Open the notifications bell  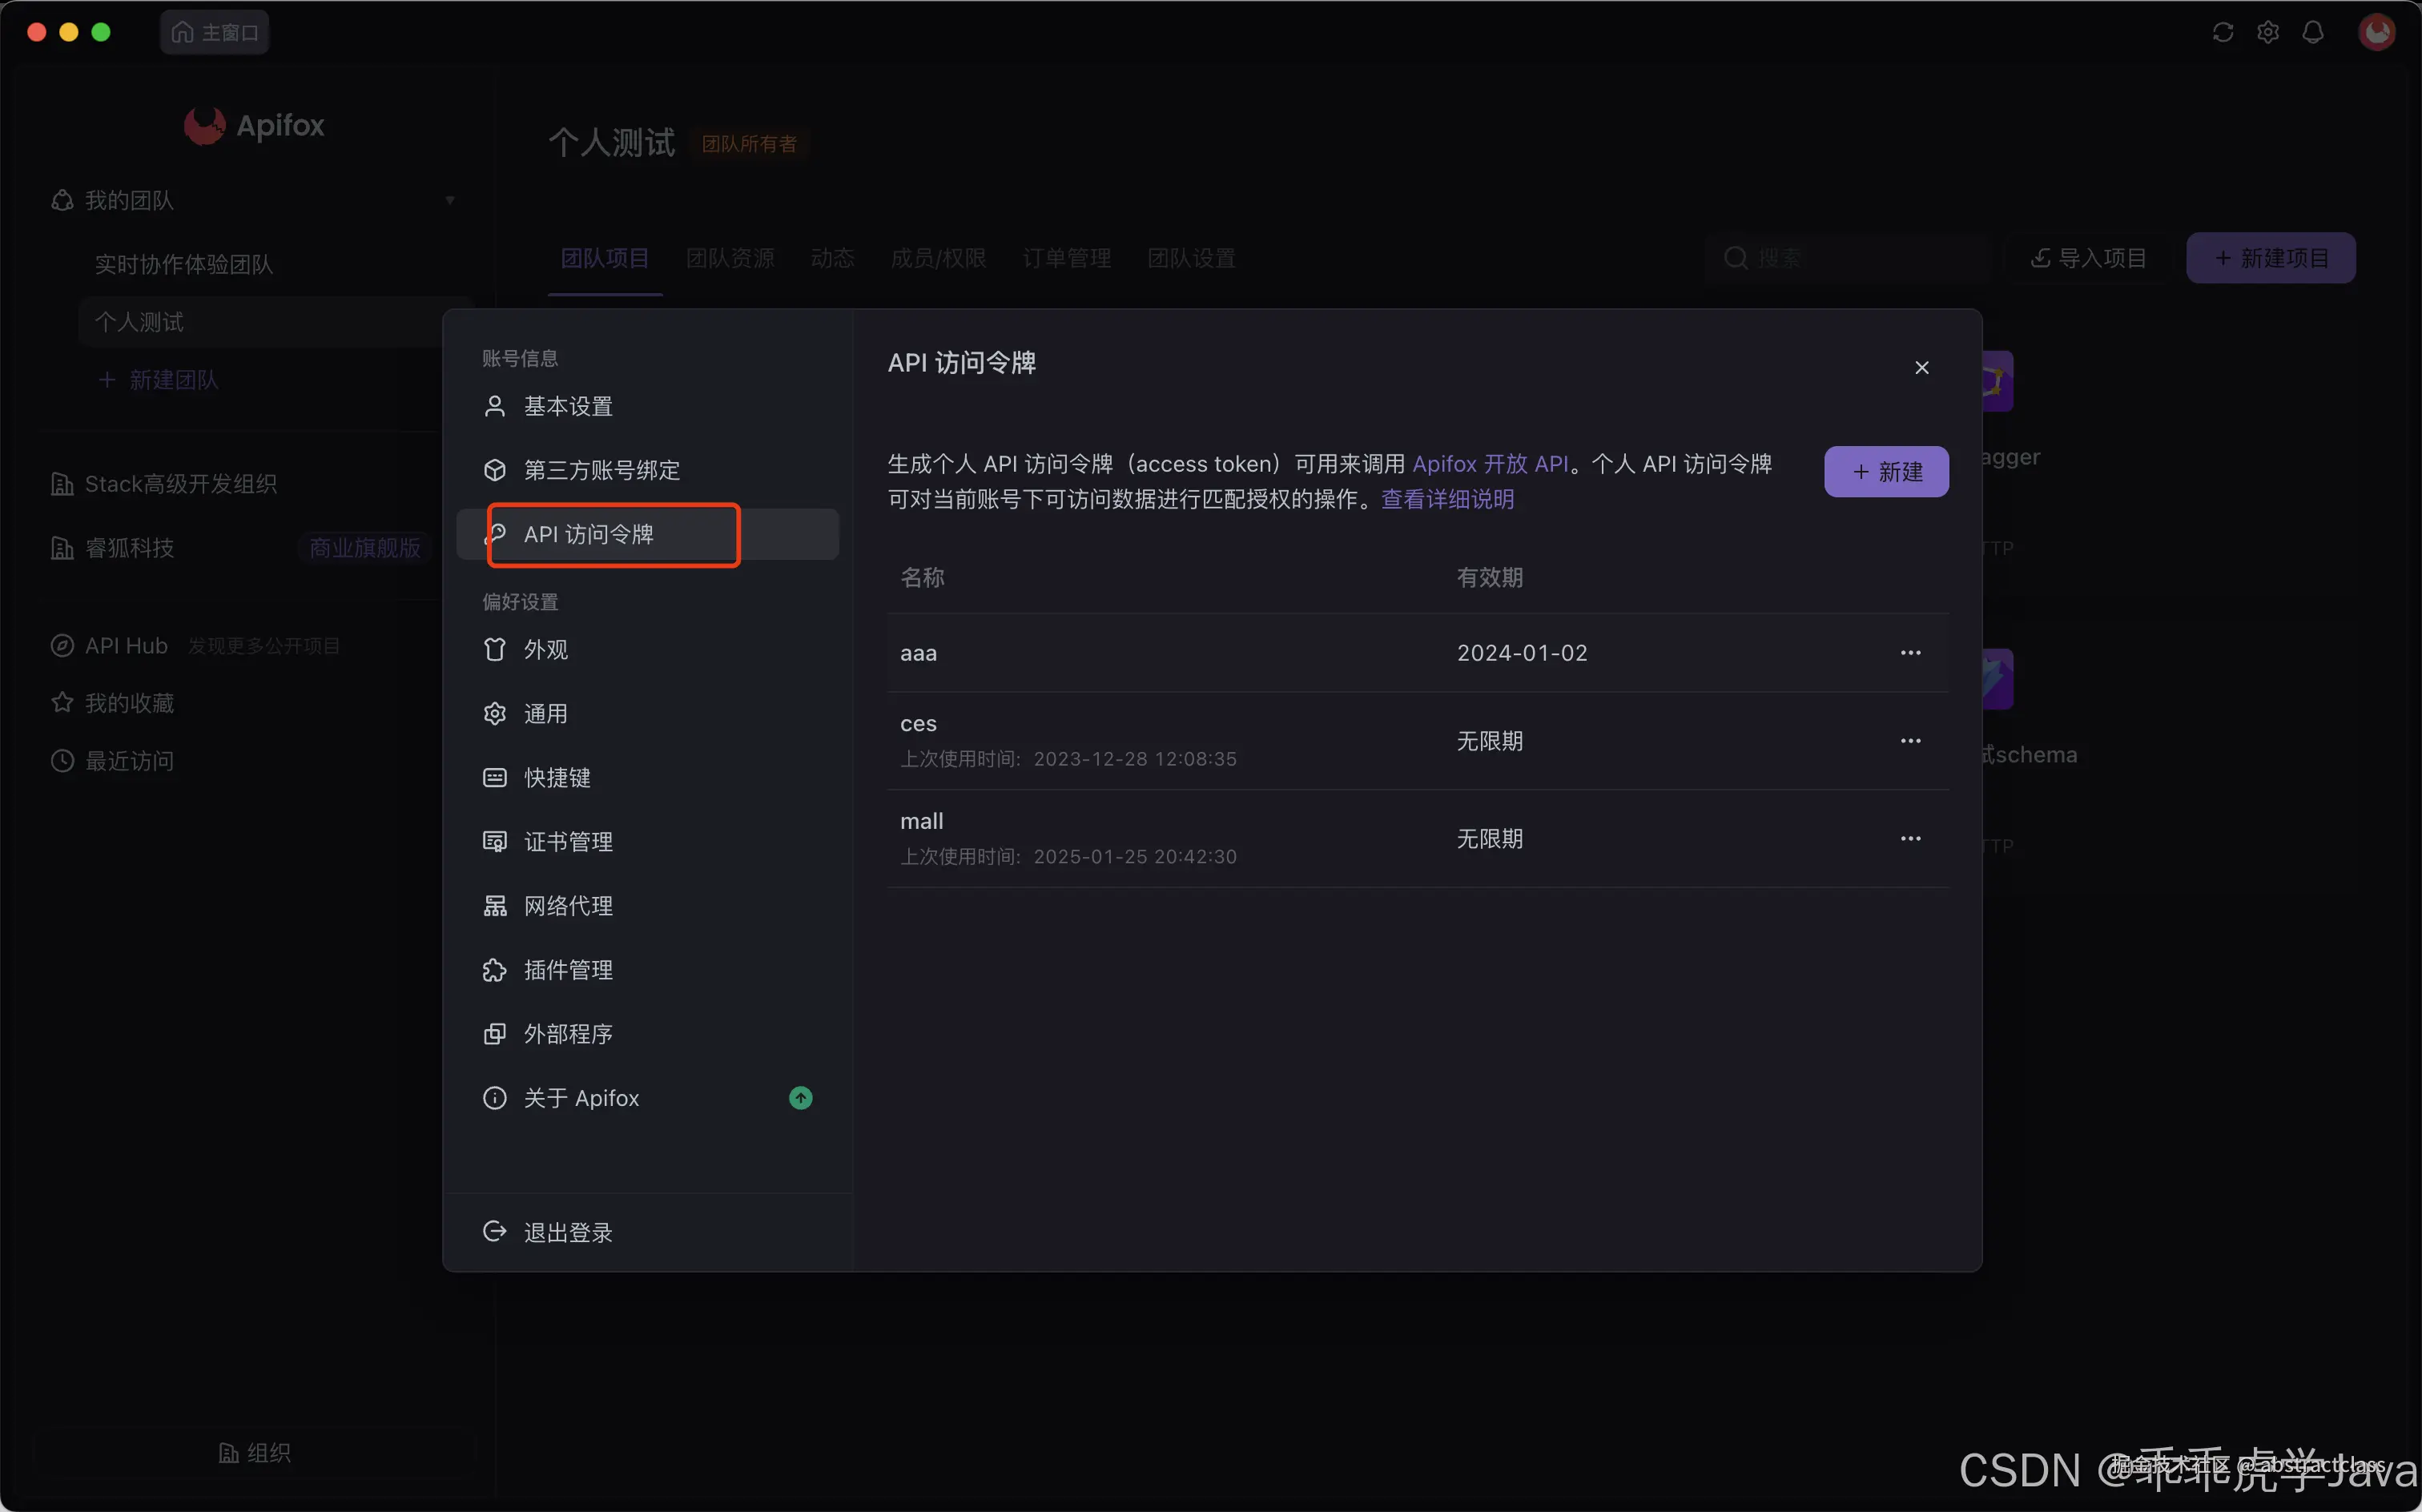2313,31
